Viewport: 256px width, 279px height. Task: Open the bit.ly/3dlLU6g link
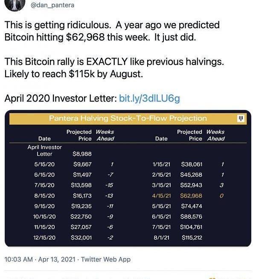point(149,98)
